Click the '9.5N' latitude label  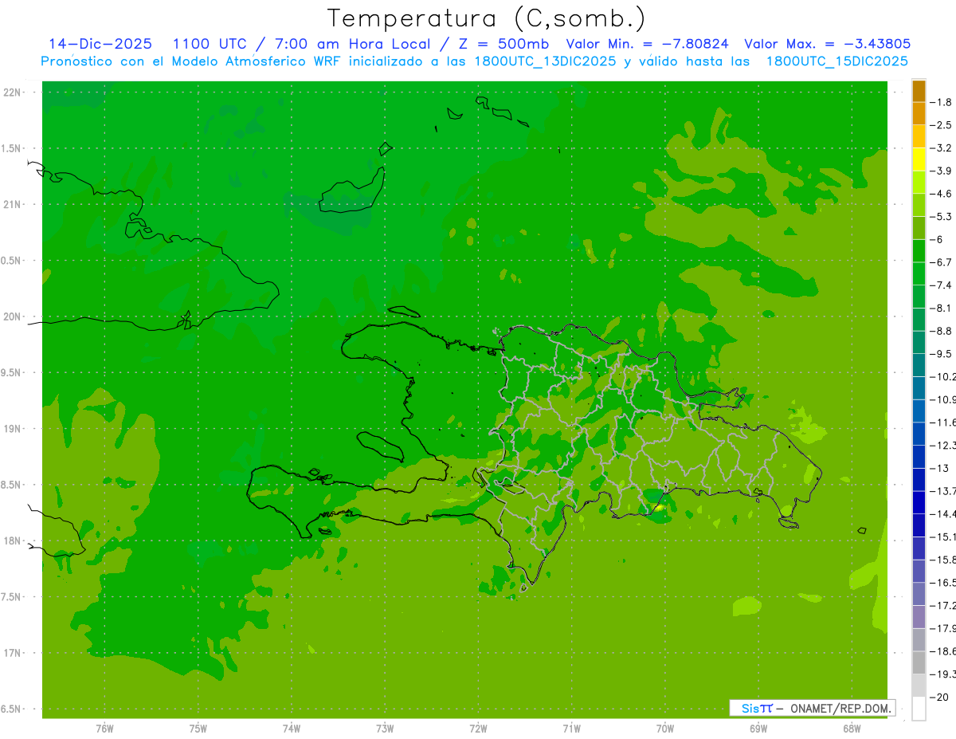[x=12, y=372]
